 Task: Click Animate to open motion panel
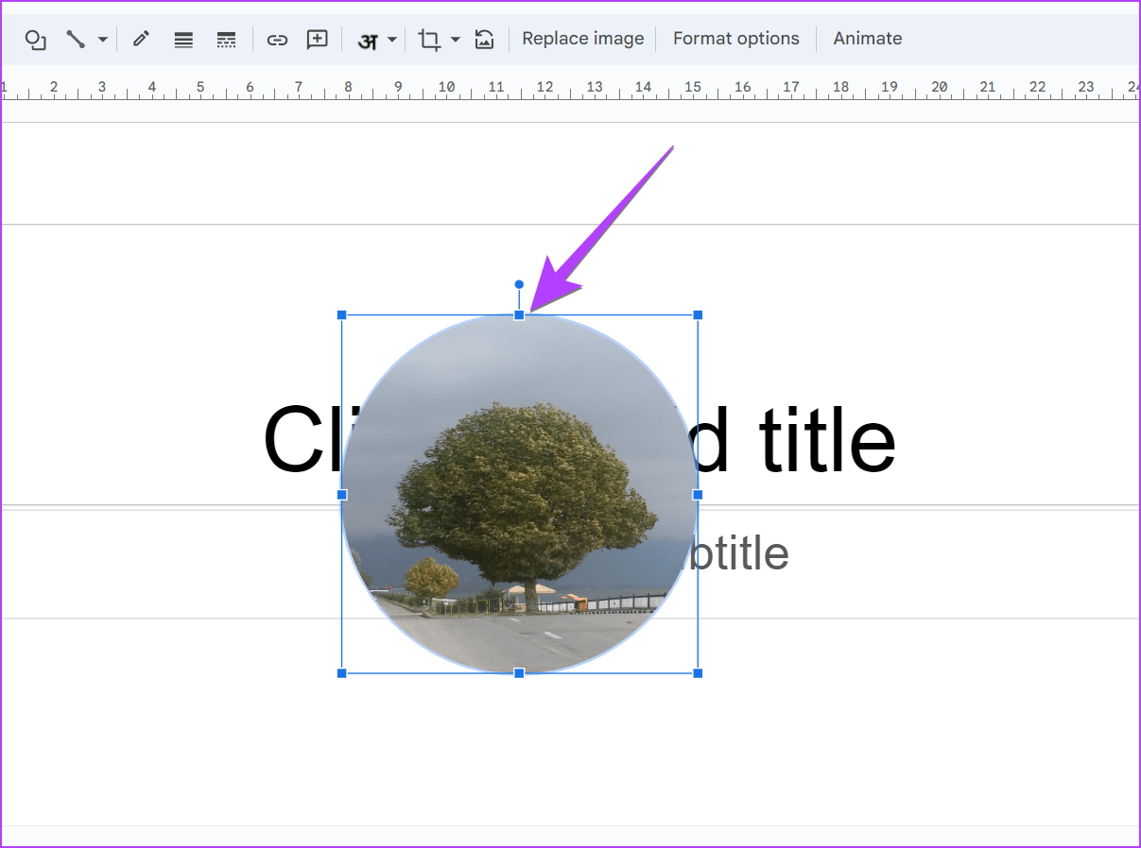(x=867, y=38)
